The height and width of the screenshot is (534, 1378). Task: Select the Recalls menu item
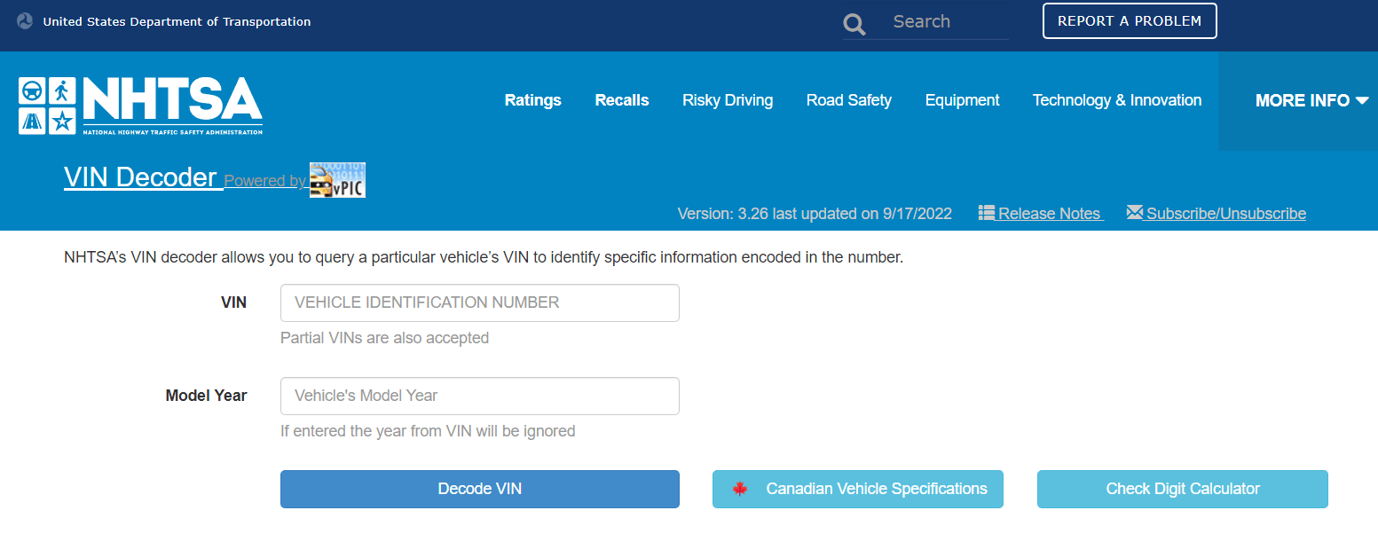coord(621,100)
